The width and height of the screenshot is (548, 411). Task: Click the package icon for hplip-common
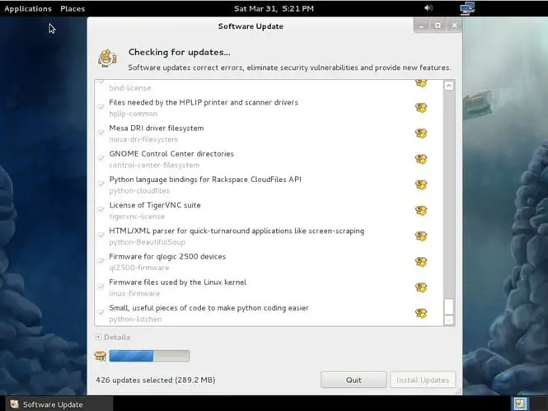pyautogui.click(x=421, y=108)
